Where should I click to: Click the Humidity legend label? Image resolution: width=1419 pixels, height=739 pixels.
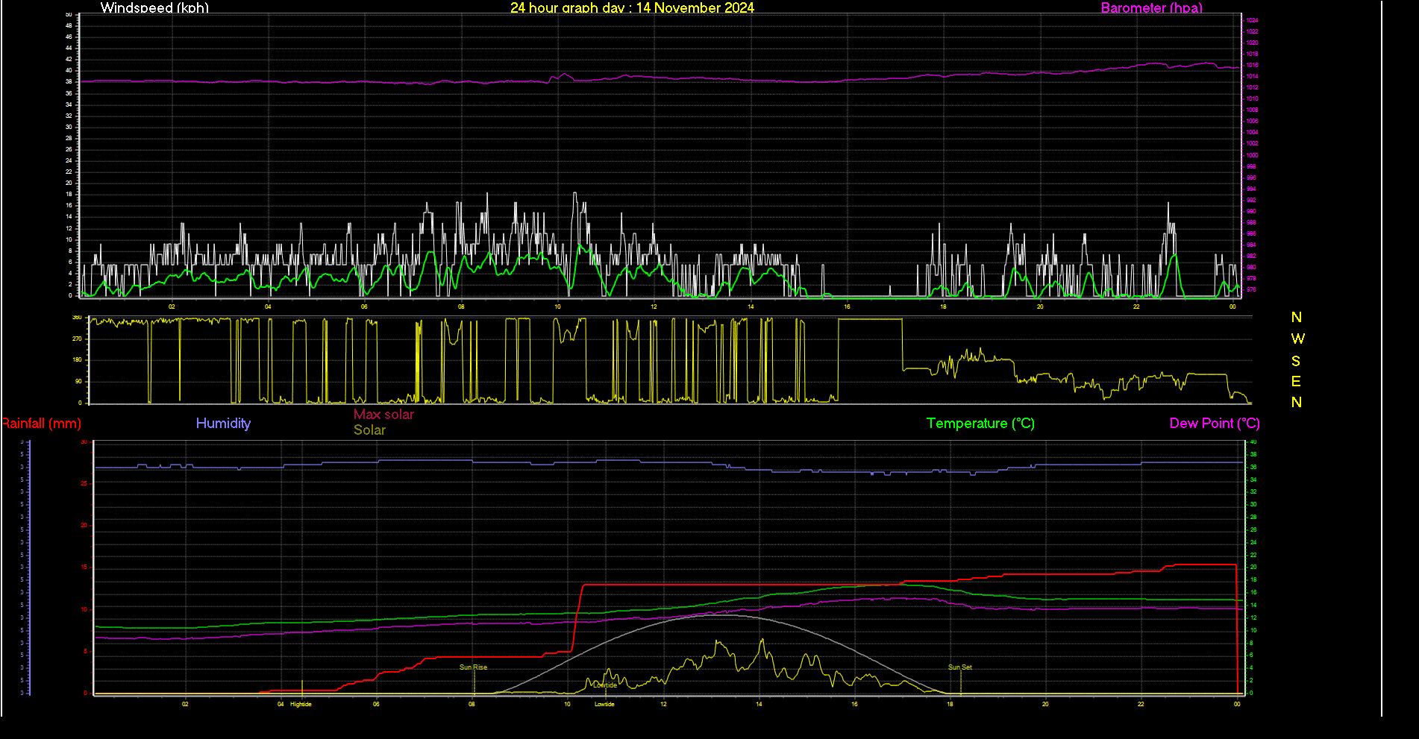[x=223, y=423]
